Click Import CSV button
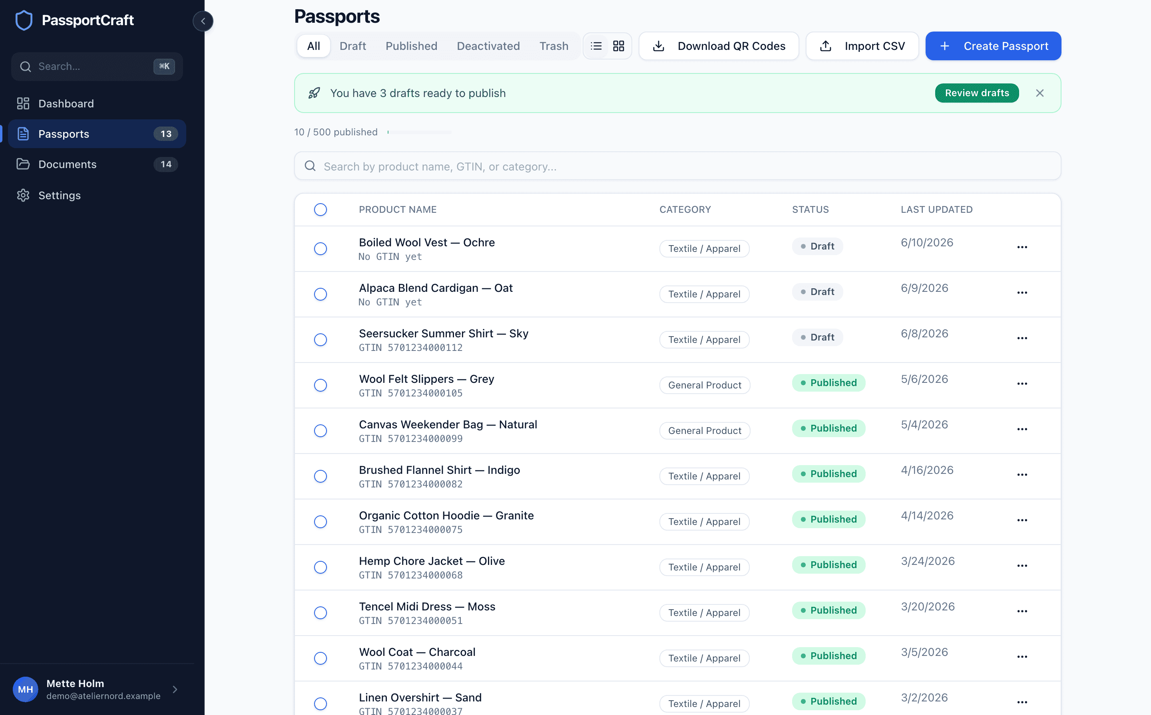The width and height of the screenshot is (1151, 715). pyautogui.click(x=862, y=46)
